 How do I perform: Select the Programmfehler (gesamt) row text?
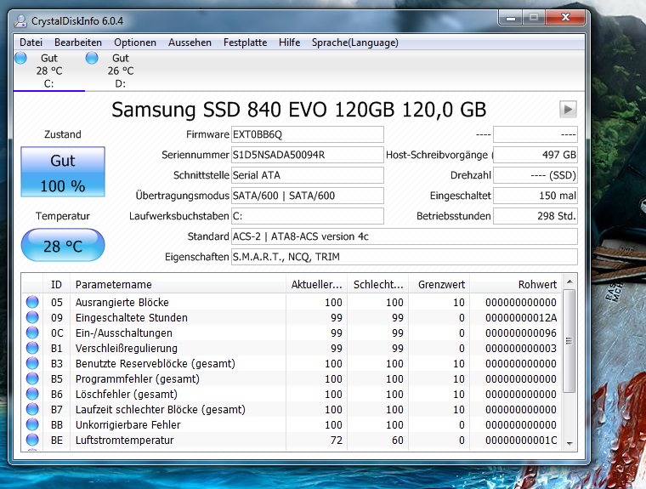click(137, 378)
